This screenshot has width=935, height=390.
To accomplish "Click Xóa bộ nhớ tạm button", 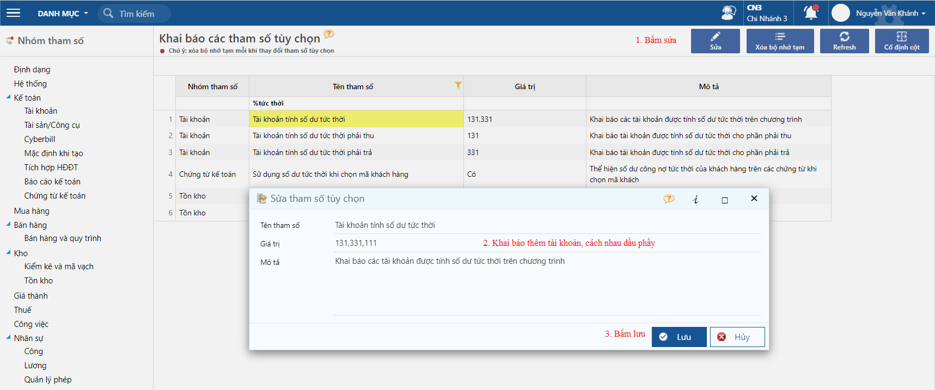I will pyautogui.click(x=780, y=41).
